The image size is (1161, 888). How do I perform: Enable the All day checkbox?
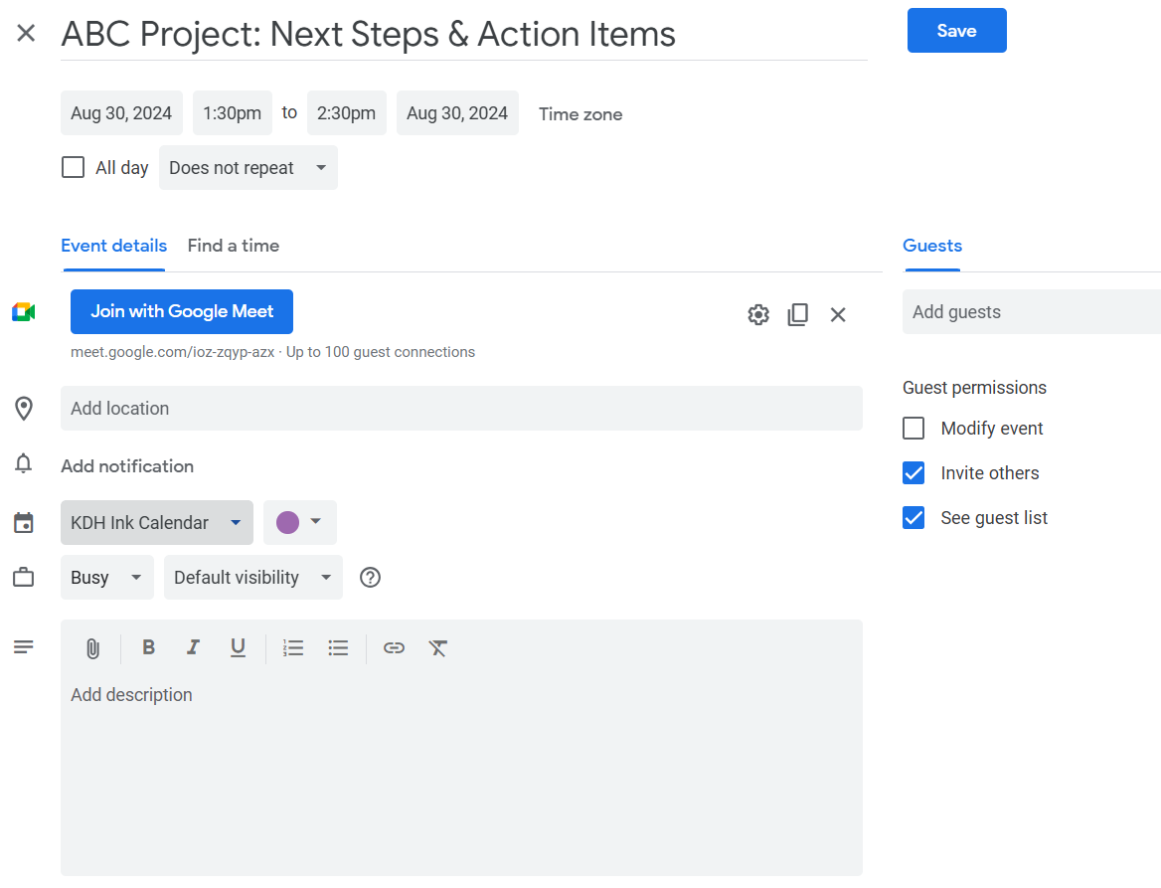(73, 167)
